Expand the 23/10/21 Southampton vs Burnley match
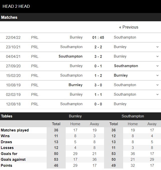 tap(157, 47)
